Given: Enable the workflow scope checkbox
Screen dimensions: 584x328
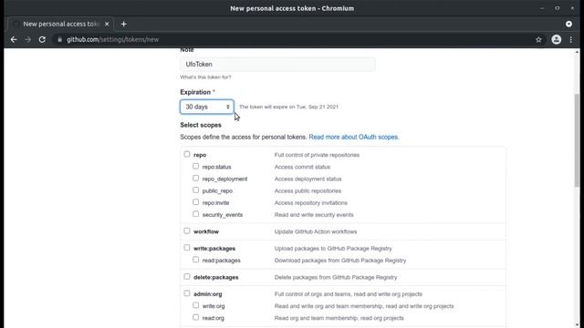Looking at the screenshot, I should 187,231.
